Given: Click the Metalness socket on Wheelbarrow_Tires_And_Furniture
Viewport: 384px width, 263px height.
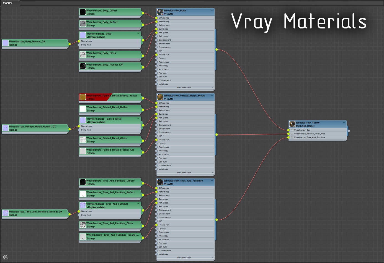Looking at the screenshot, I should coord(156,254).
